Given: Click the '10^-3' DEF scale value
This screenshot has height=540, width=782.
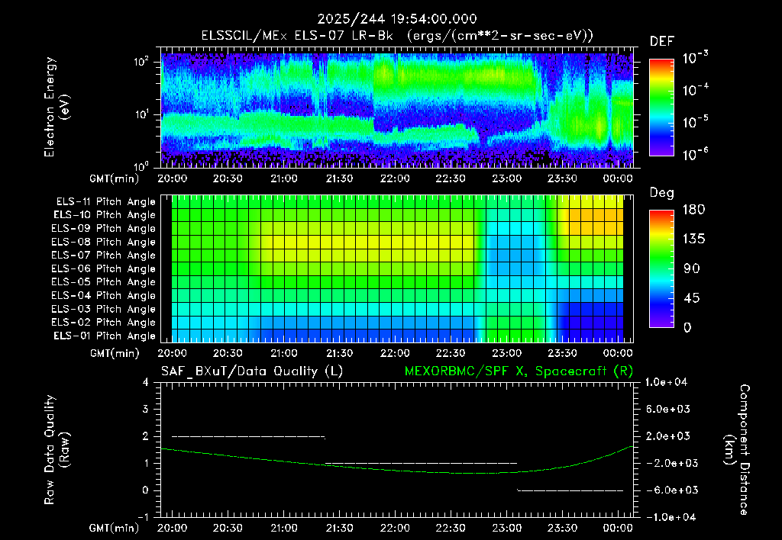Looking at the screenshot, I should pos(695,58).
